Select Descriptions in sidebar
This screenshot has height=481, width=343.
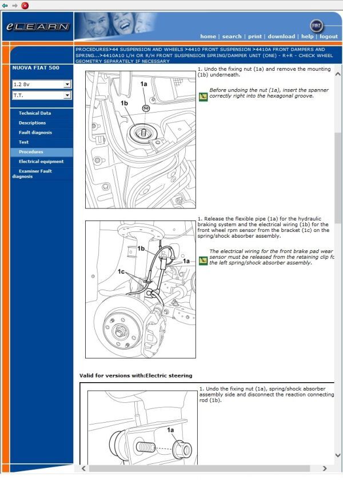32,123
